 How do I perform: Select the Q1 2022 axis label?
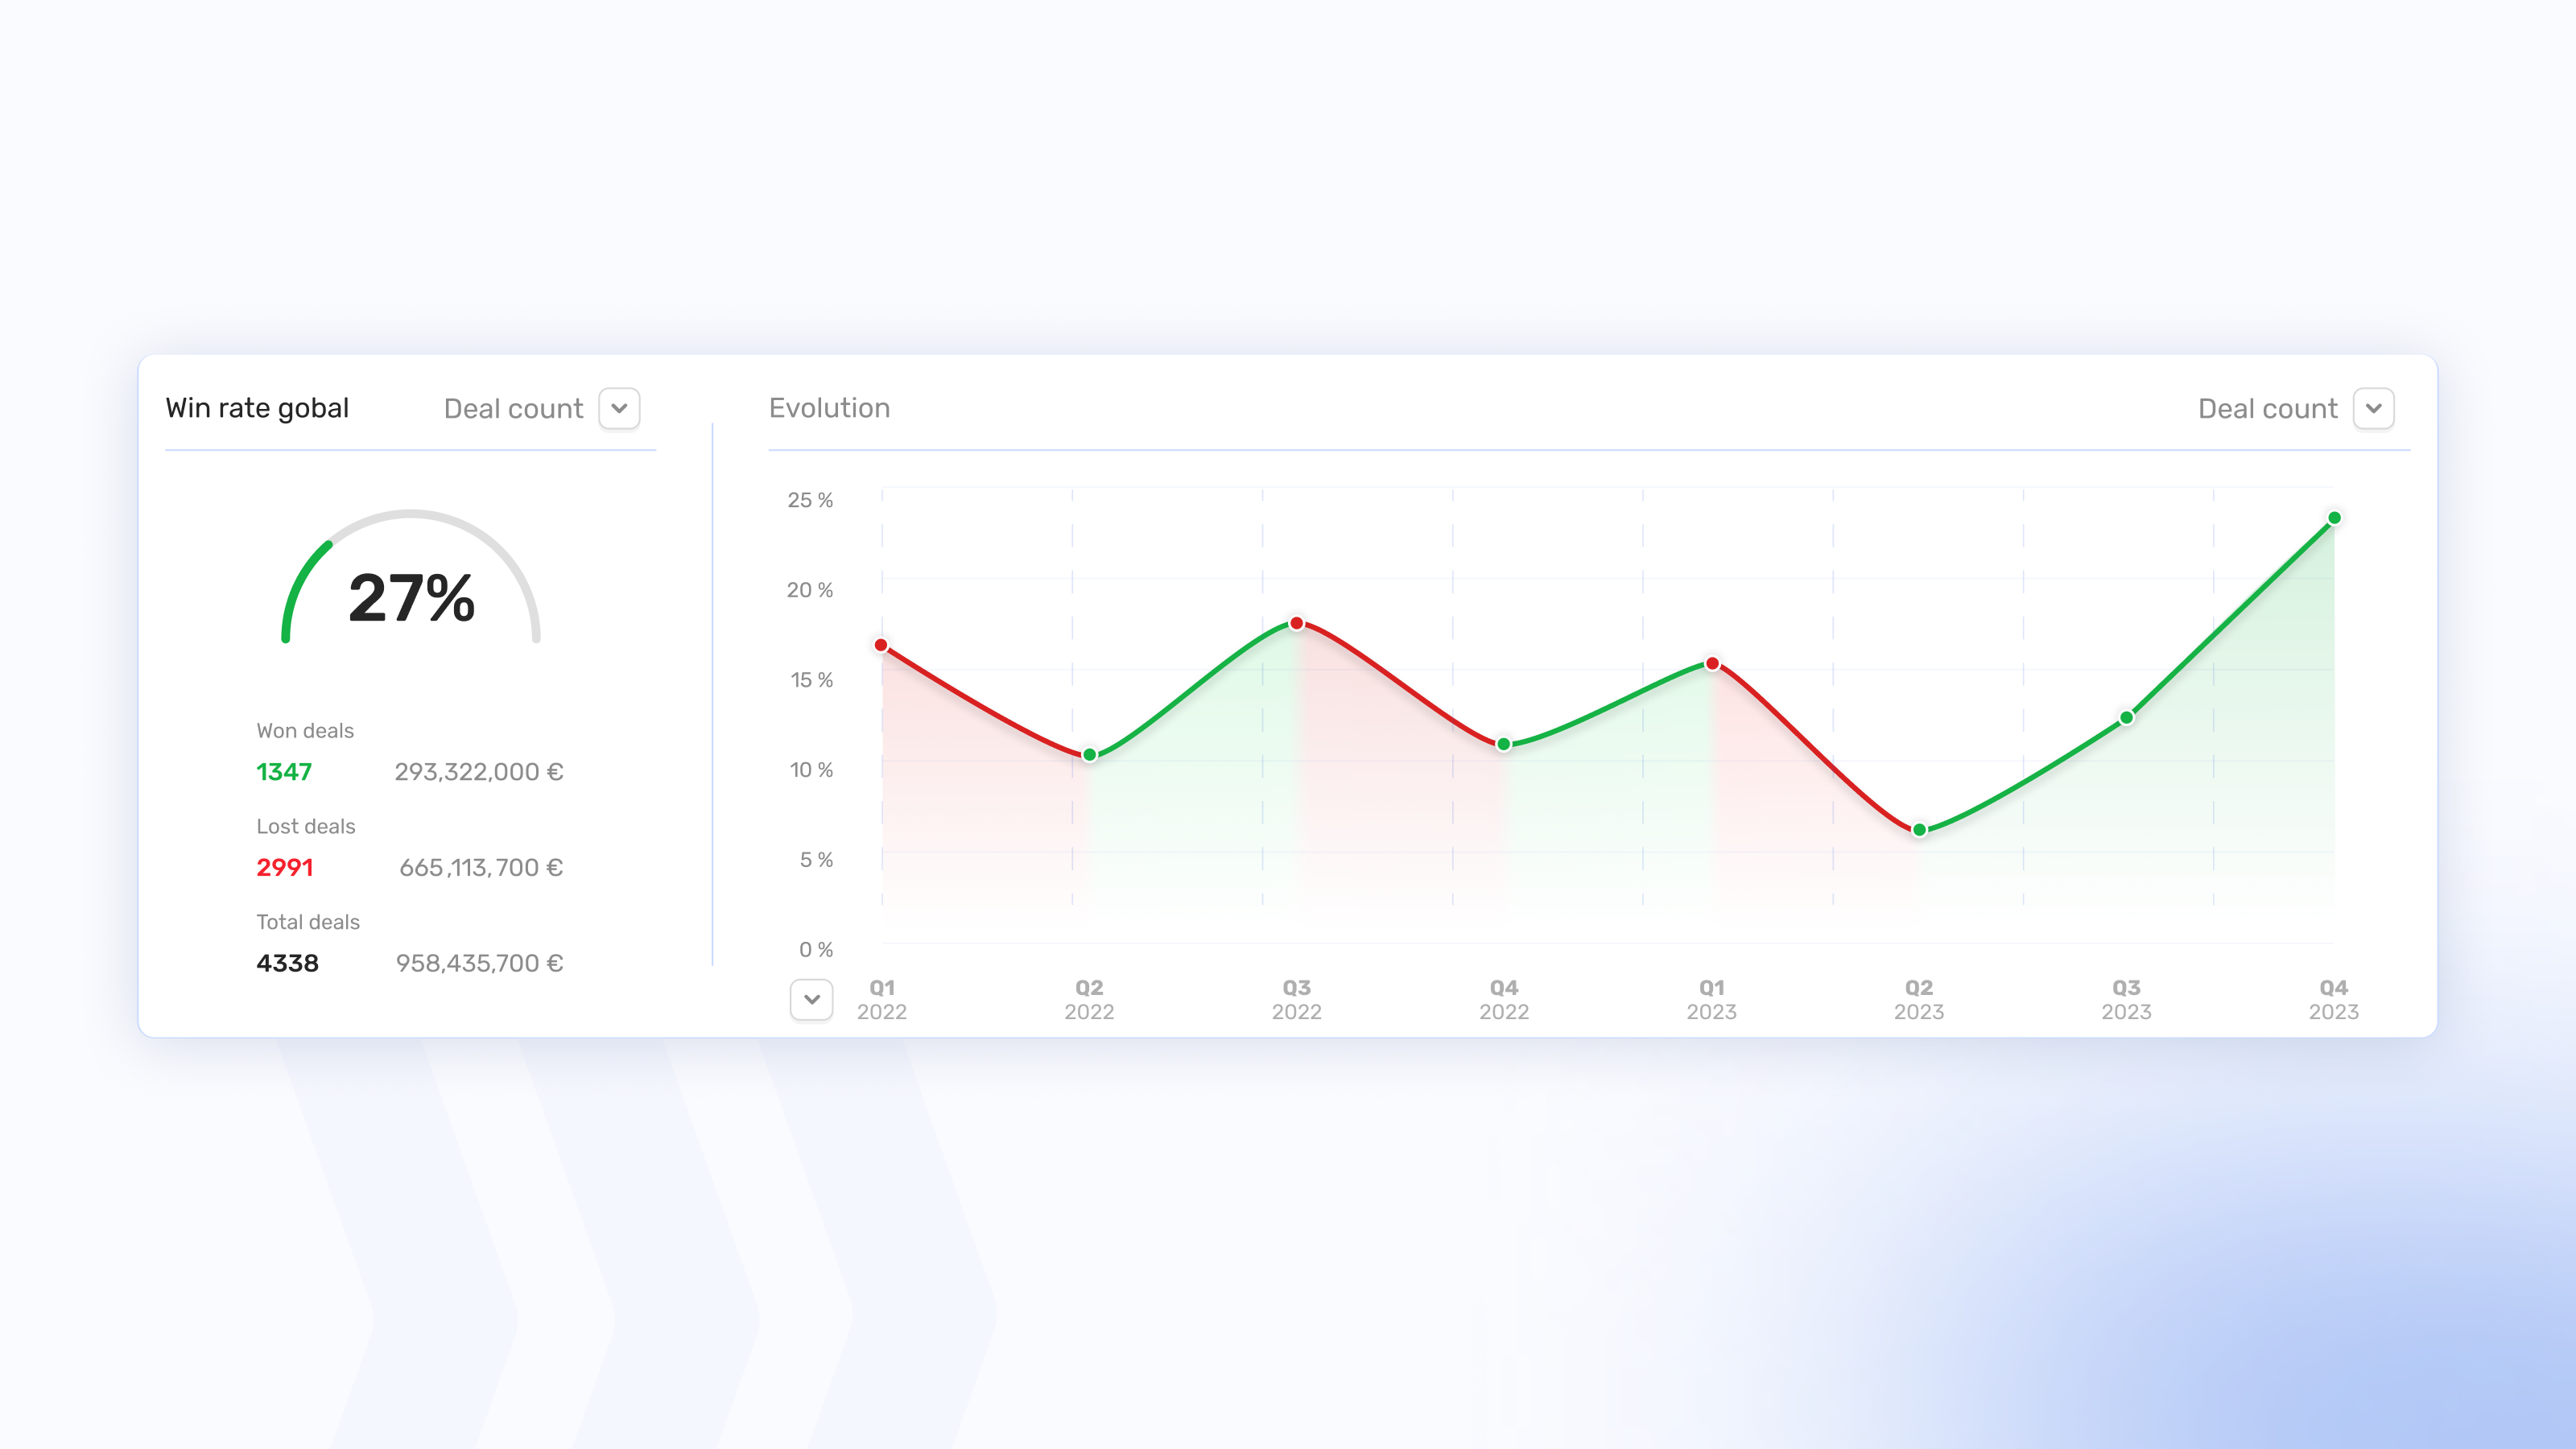[881, 998]
